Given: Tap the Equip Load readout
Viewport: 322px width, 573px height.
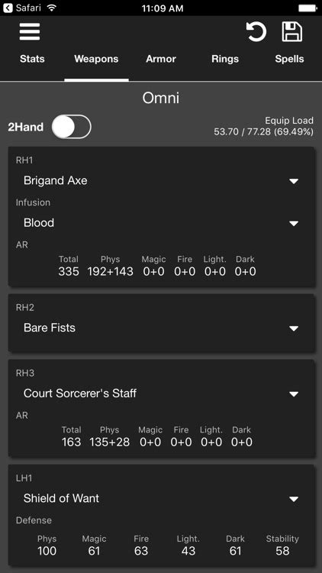Looking at the screenshot, I should pos(263,126).
